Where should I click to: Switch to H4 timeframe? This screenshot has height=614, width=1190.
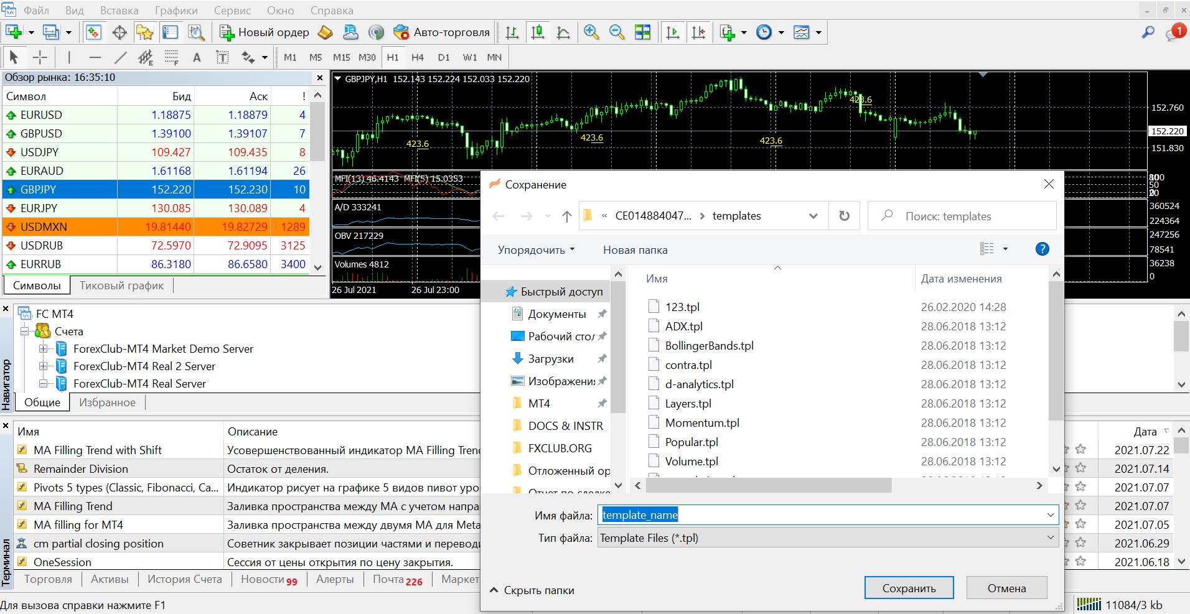tap(418, 57)
